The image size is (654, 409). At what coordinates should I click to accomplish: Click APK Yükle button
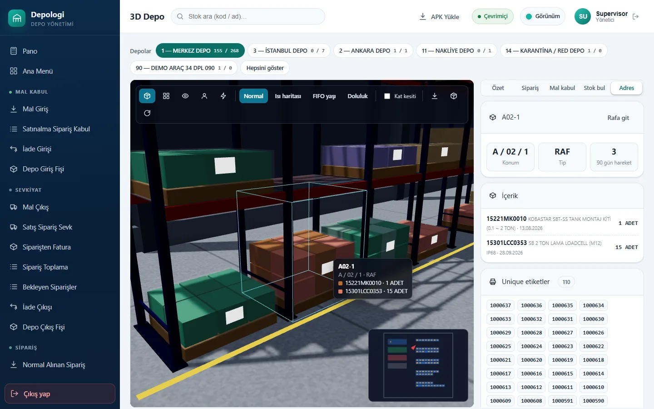pos(439,16)
